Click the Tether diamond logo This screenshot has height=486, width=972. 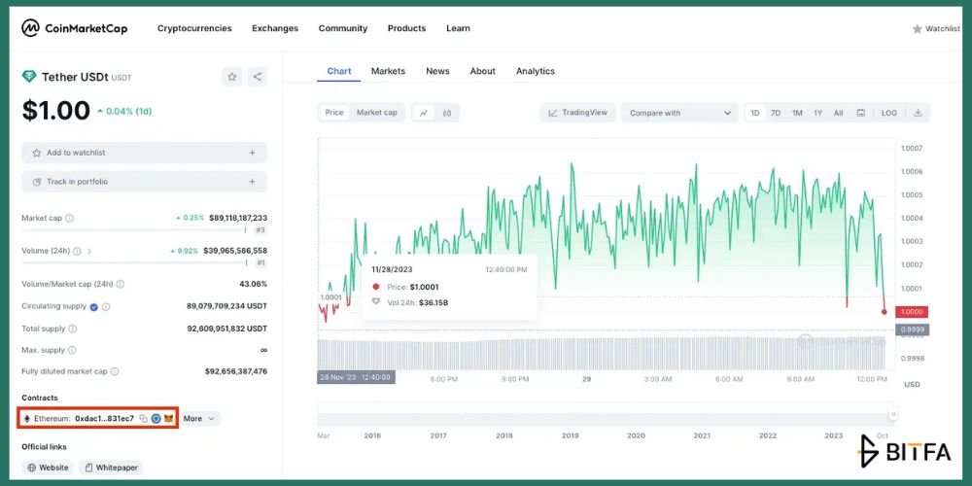(x=29, y=77)
